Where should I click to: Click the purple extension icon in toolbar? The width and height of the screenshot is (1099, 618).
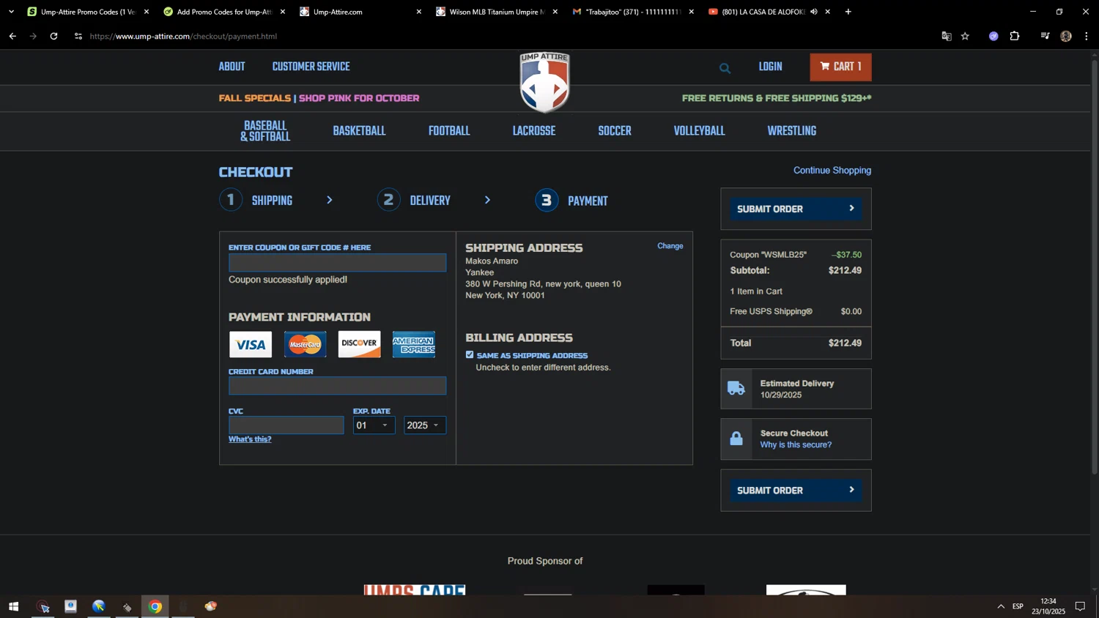993,36
